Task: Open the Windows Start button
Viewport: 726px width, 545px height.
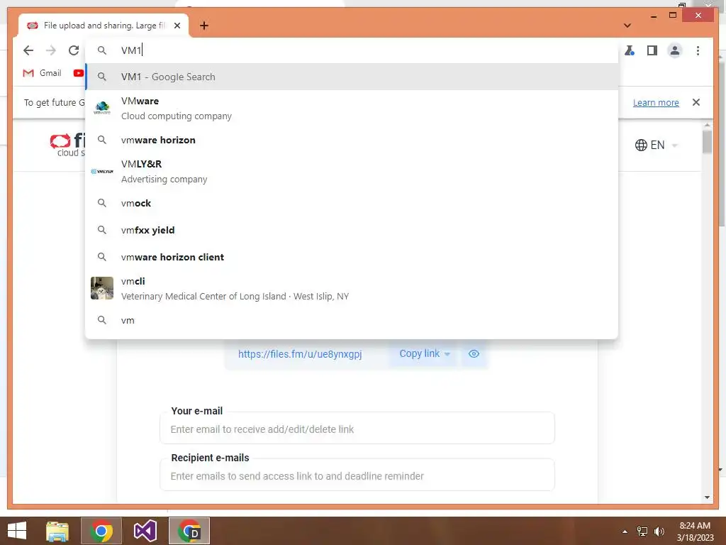Action: 17,531
